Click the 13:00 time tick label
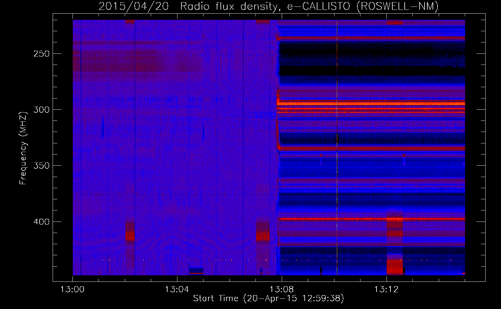Image resolution: width=501 pixels, height=309 pixels. 72,289
